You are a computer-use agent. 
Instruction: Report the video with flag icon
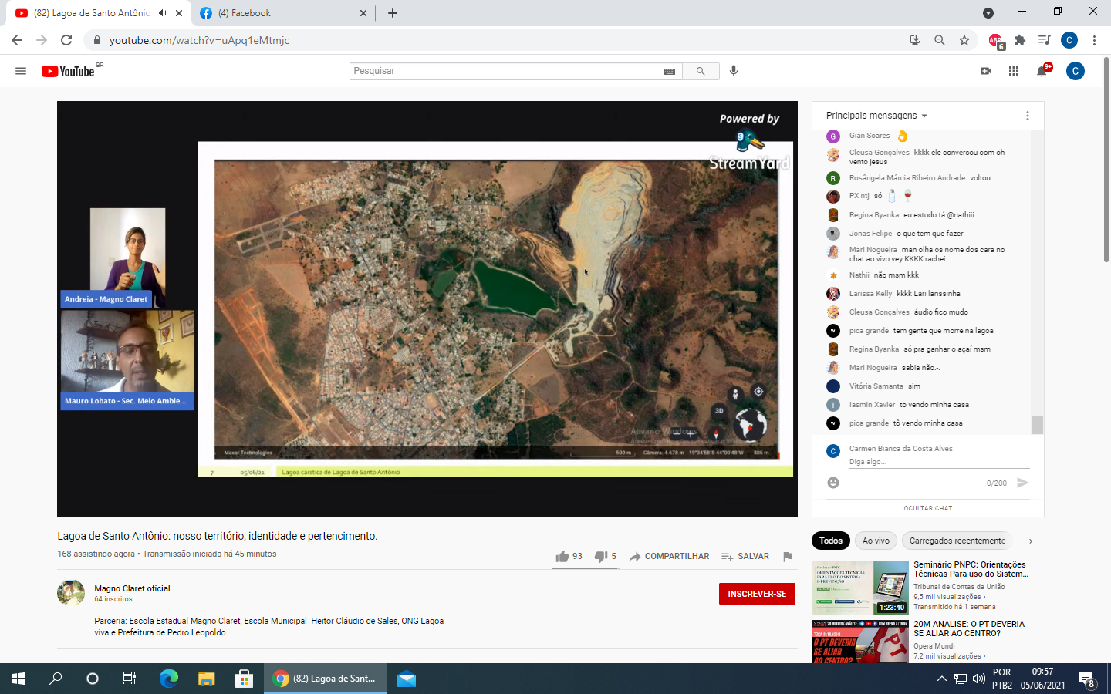(788, 556)
